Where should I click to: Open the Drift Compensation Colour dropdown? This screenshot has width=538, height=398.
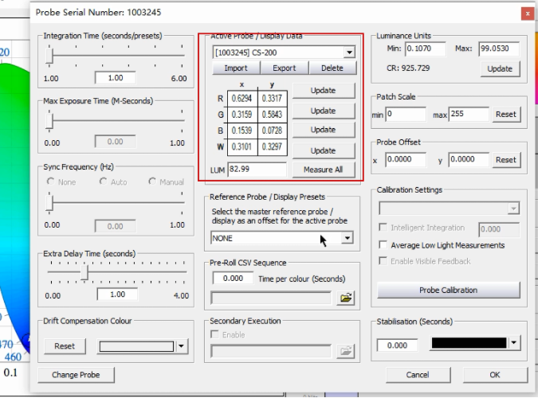click(182, 346)
